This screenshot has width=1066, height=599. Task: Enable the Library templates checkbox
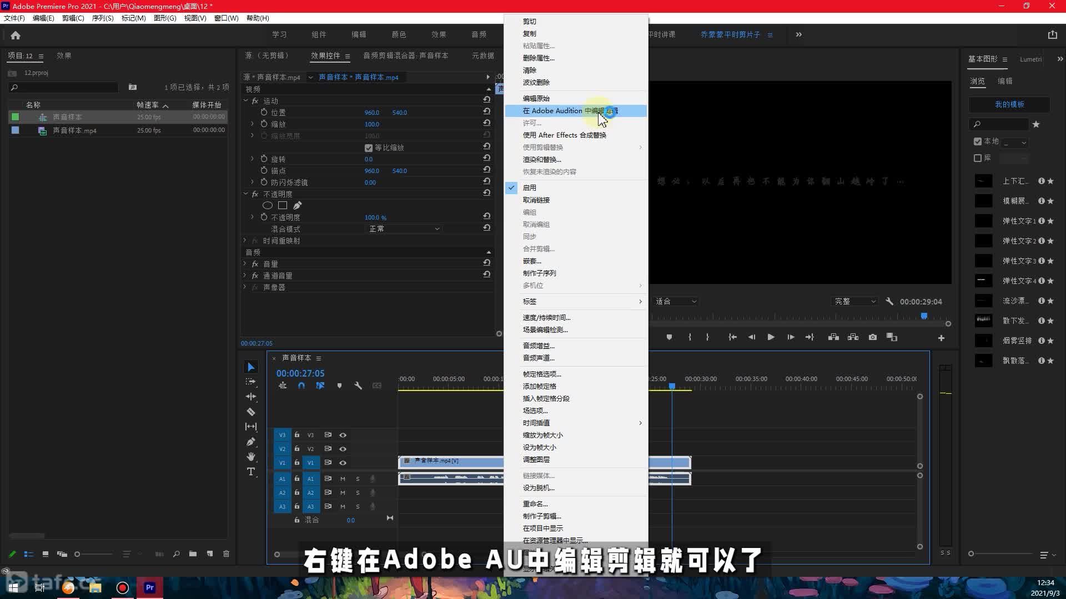[978, 158]
